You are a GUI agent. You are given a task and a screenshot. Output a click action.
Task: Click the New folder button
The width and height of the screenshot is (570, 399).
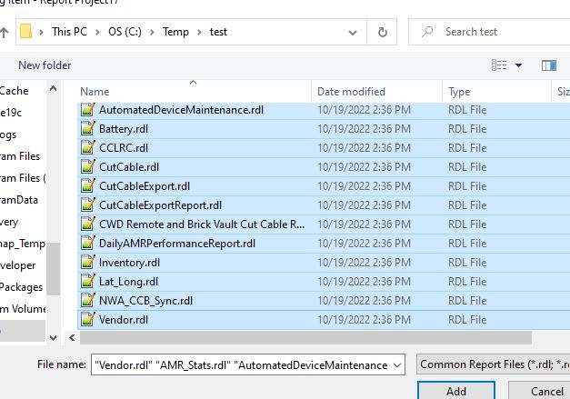[45, 65]
